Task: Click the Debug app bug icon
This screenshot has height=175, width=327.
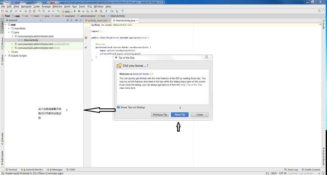Action: (79, 11)
